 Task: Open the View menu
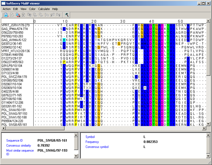23,9
